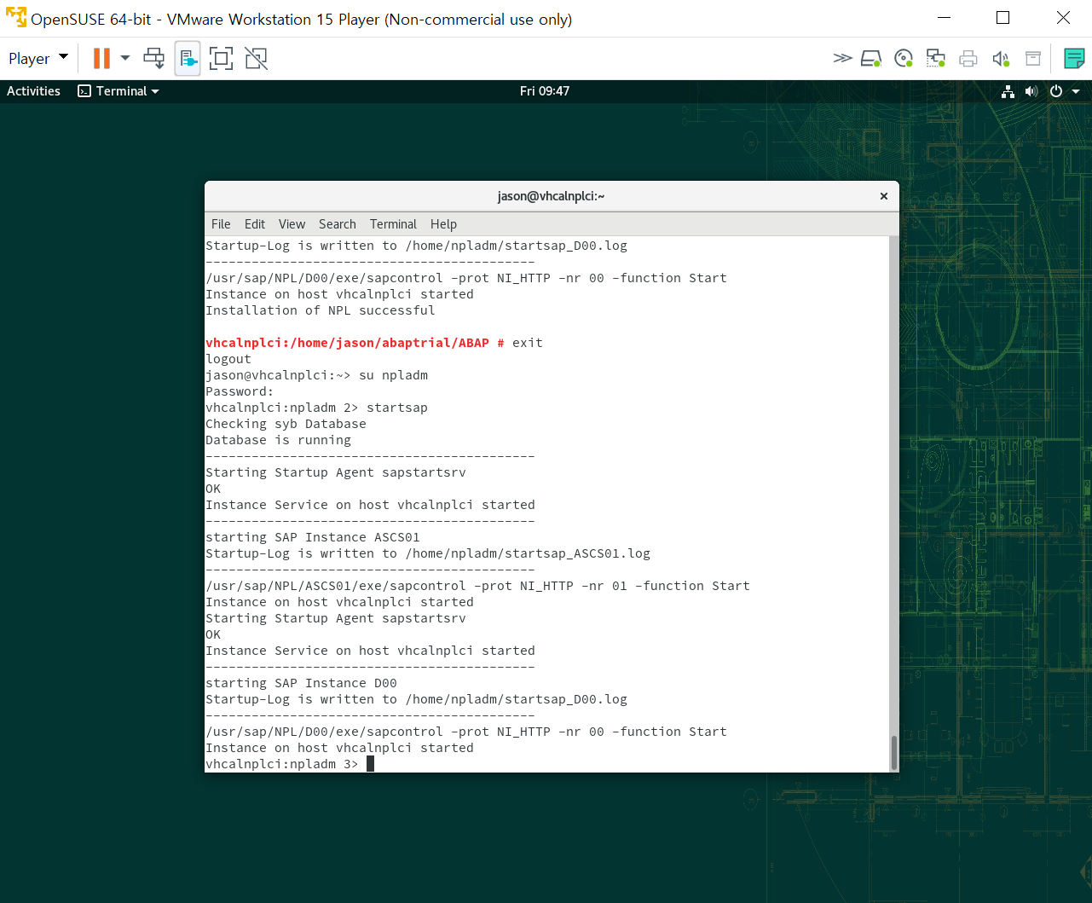Click the 'starting SAP Instance D00' line

[x=302, y=683]
